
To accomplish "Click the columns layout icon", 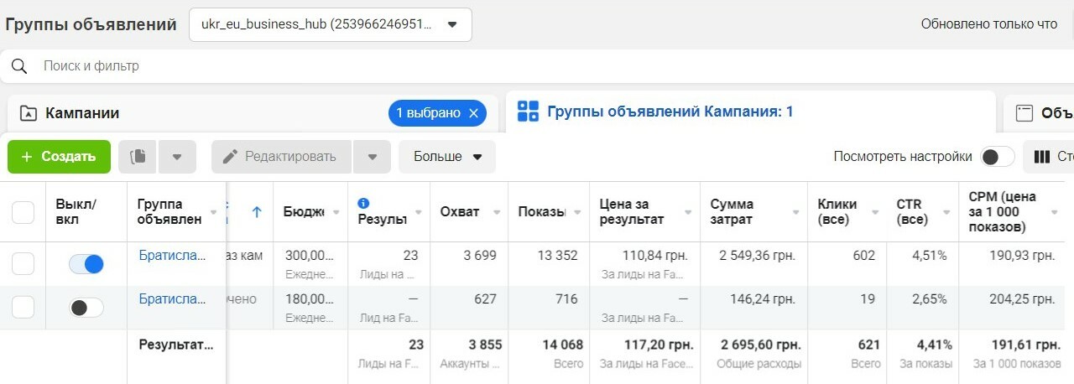I will point(1042,157).
